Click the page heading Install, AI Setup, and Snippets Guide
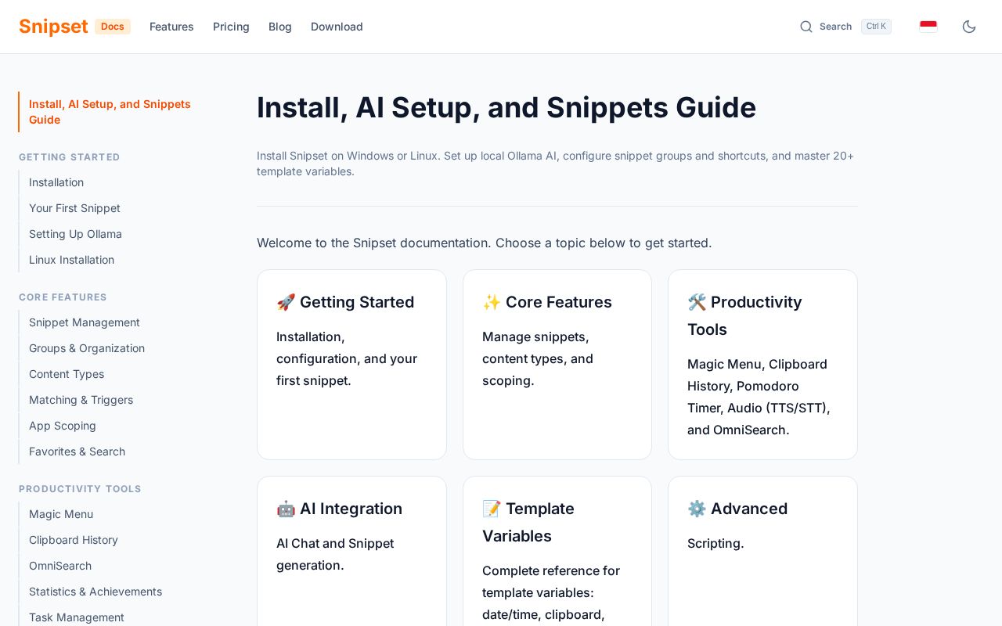This screenshot has height=626, width=1002. 506,108
